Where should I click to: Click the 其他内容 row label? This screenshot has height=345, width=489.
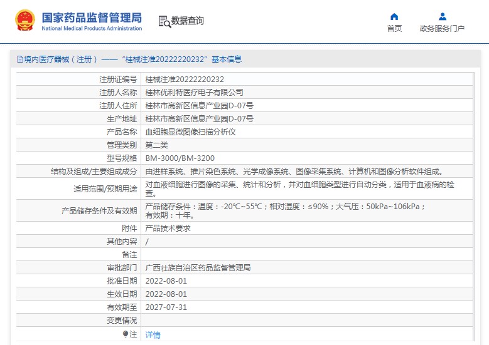(x=122, y=242)
